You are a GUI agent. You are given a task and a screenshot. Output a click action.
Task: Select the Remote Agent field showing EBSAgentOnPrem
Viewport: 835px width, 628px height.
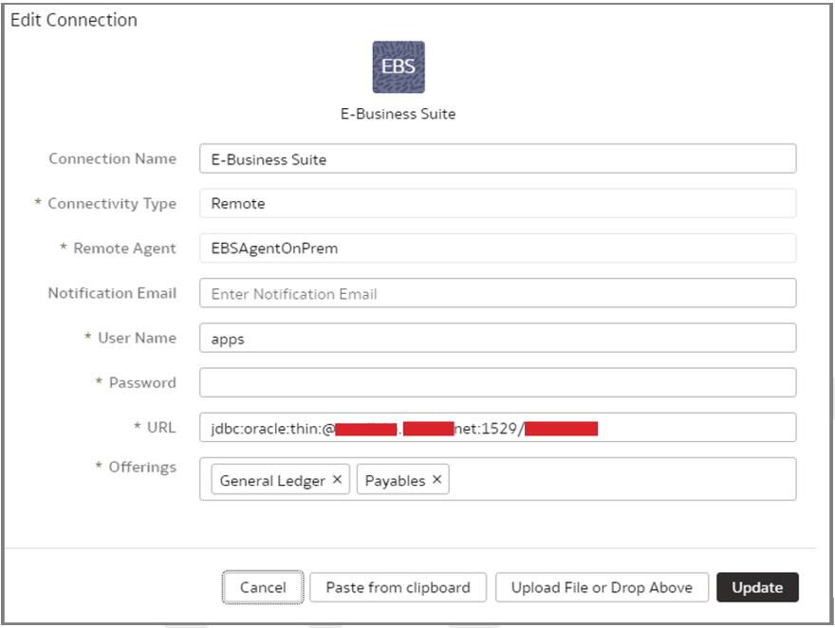click(498, 248)
